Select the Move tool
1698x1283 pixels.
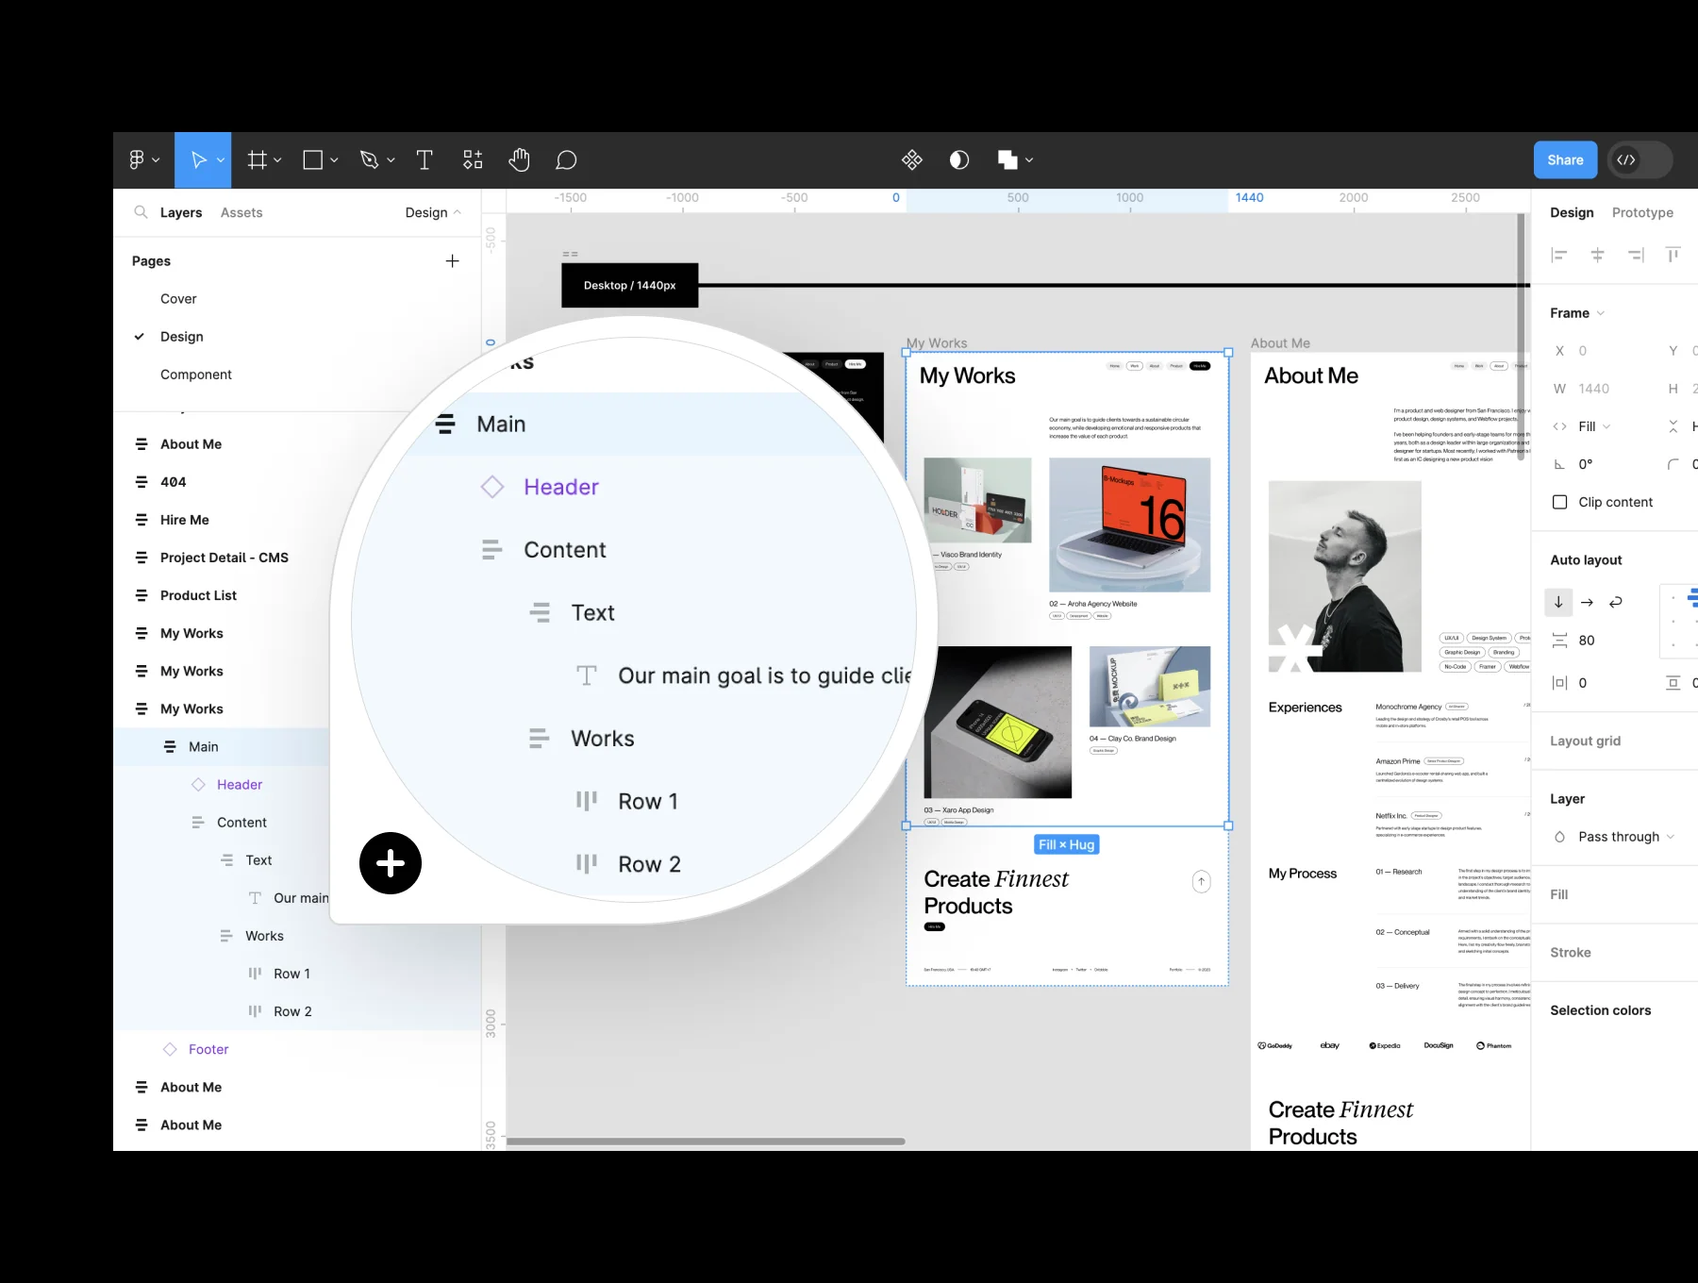click(x=198, y=160)
